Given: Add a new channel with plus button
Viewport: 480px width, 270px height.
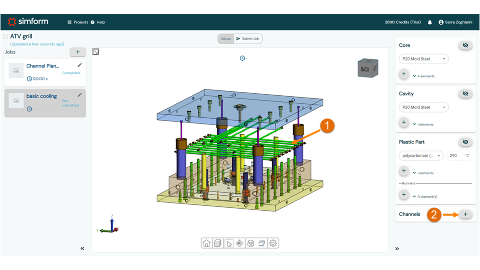Looking at the screenshot, I should click(465, 214).
